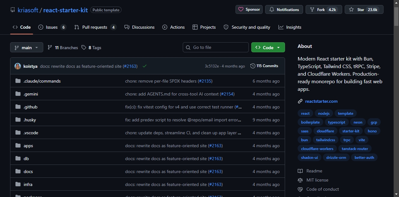399x197 pixels.
Task: Click koistya's avatar thumbnail
Action: pos(18,66)
